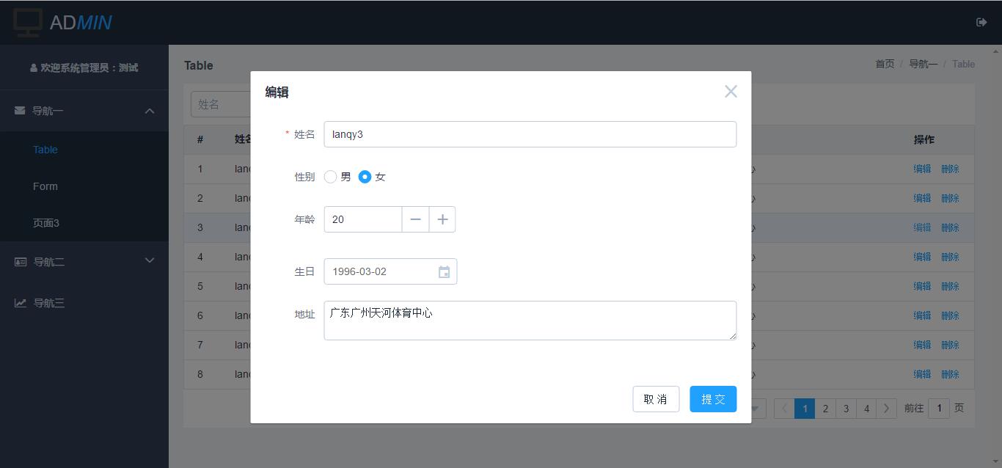The height and width of the screenshot is (468, 1002).
Task: Click the 取消 button
Action: pos(656,399)
